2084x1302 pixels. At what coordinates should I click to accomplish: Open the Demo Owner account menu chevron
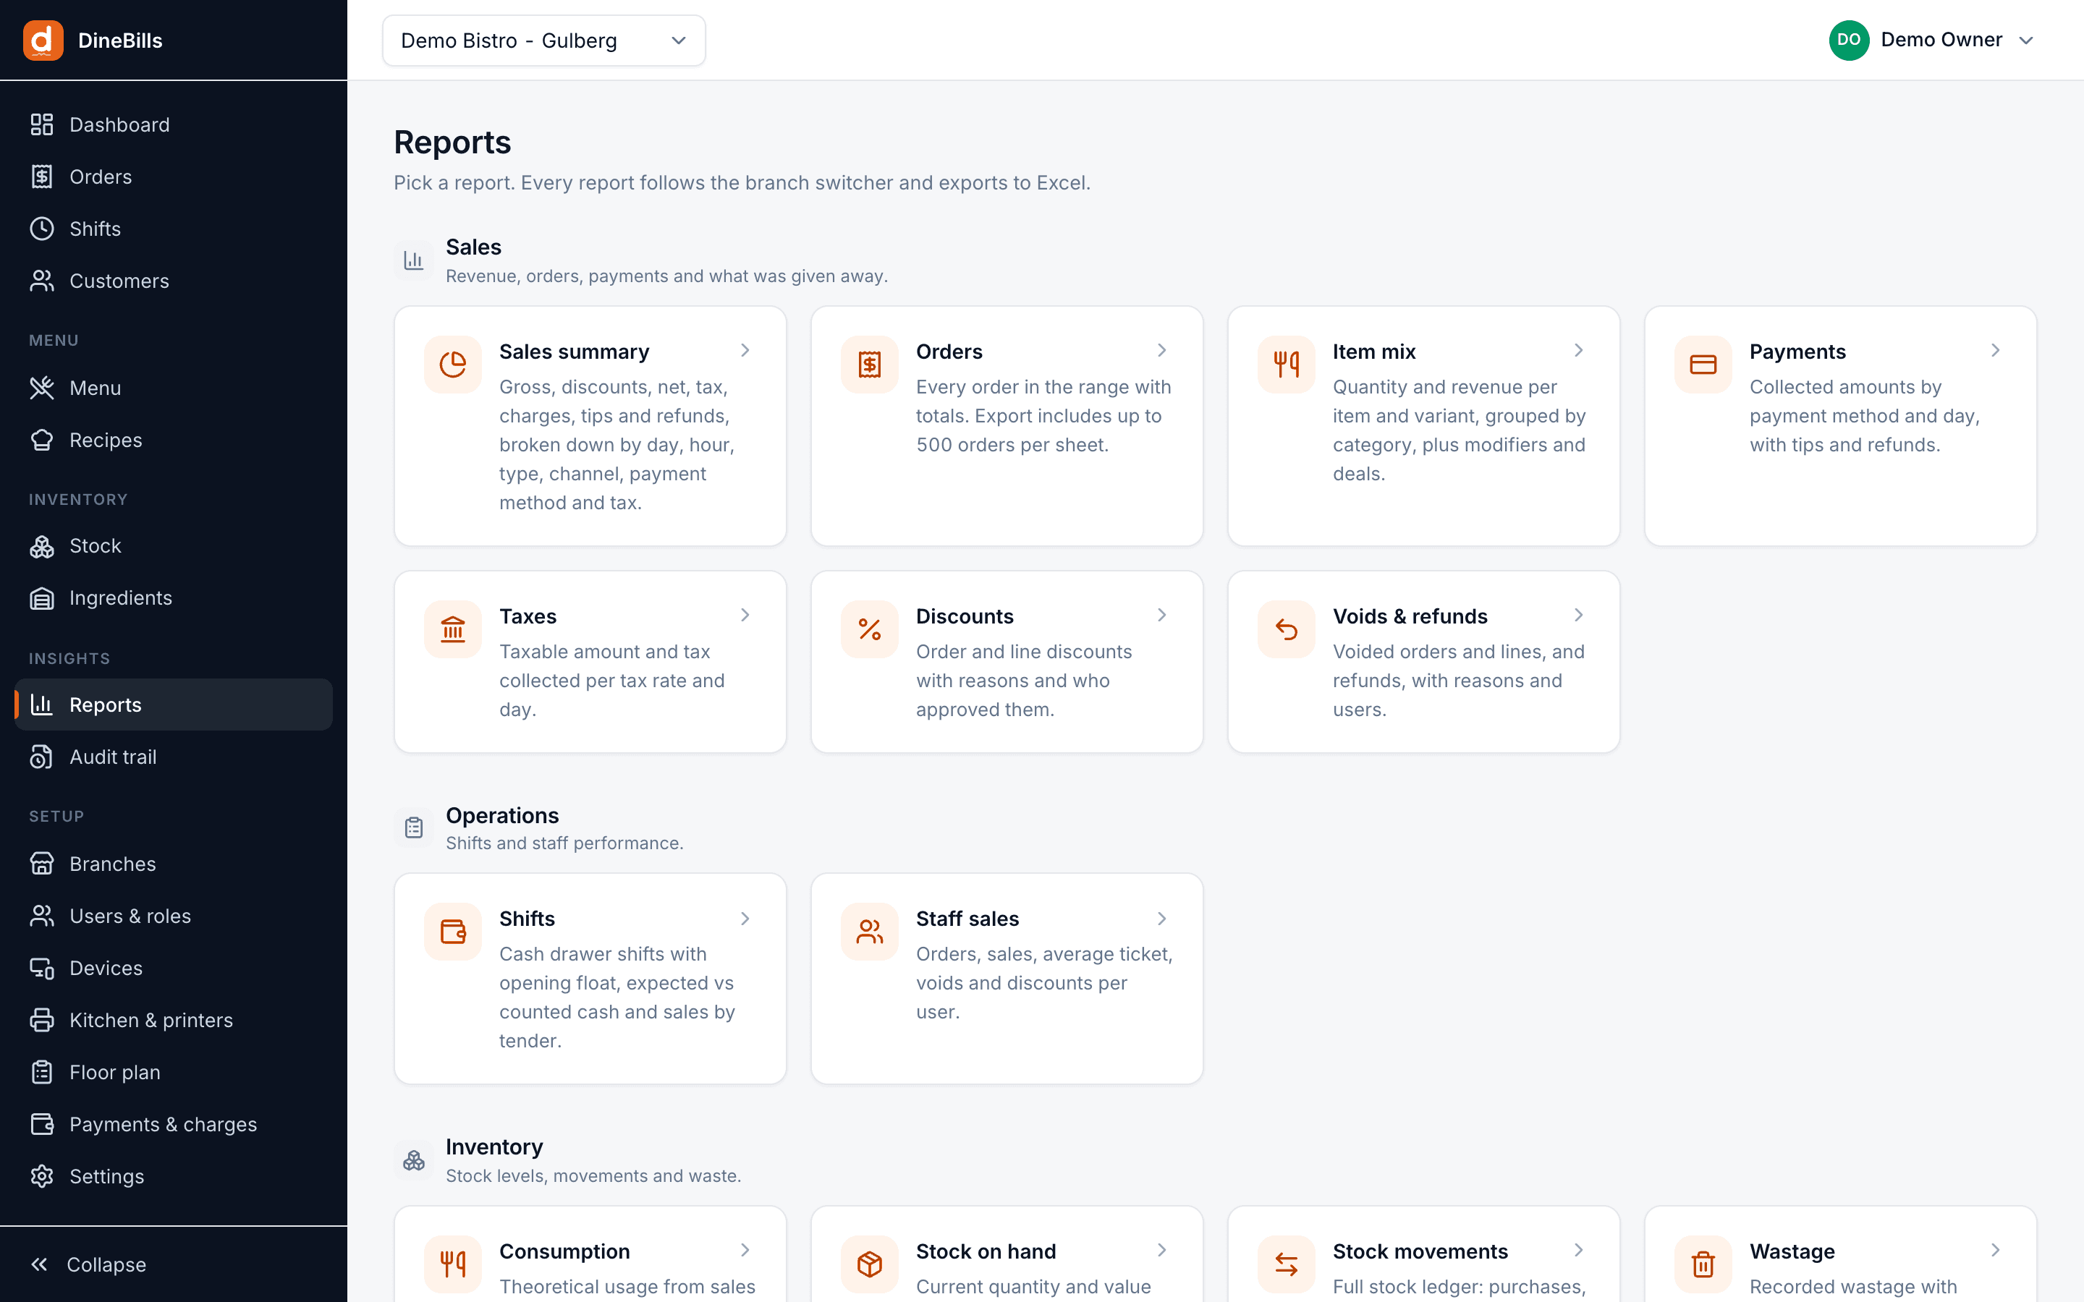click(x=2026, y=41)
